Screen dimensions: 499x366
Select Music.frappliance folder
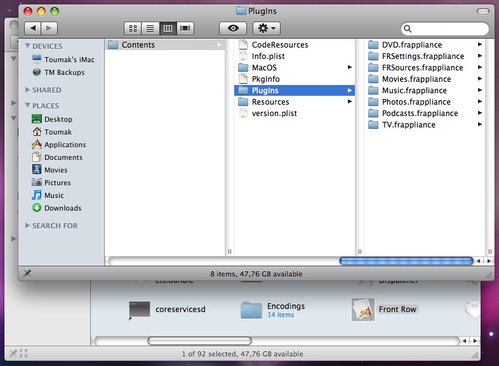[425, 91]
